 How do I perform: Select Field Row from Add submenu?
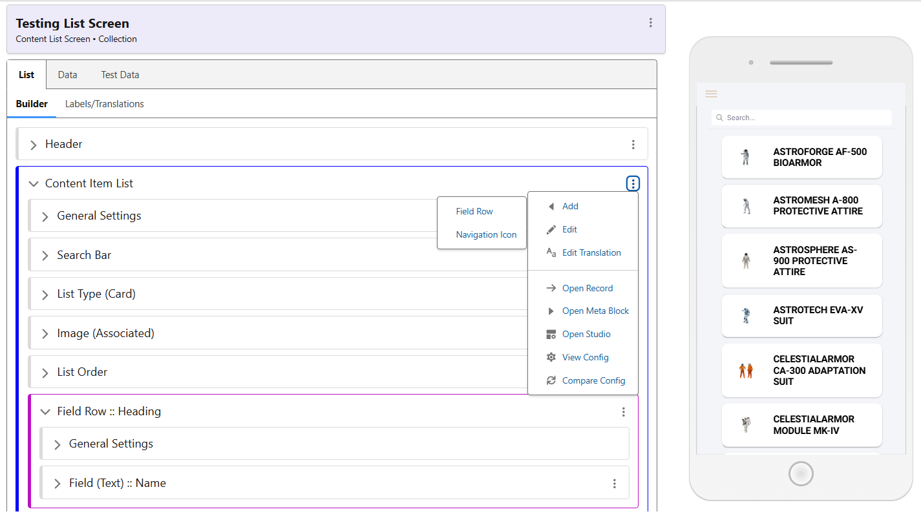click(474, 211)
